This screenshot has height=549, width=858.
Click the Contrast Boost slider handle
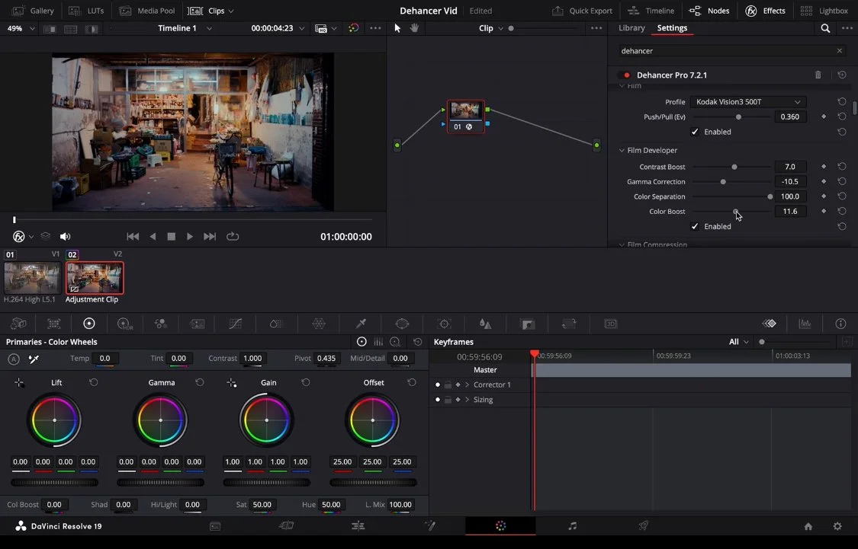click(x=734, y=167)
